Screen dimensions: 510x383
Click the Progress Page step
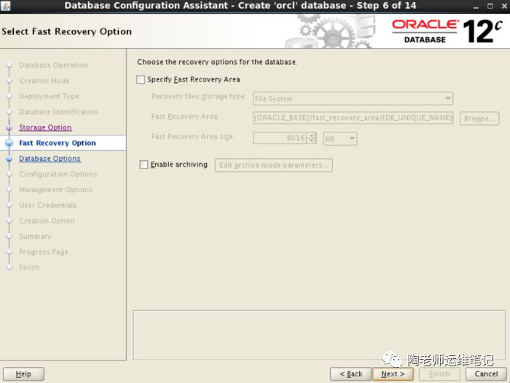pos(44,252)
